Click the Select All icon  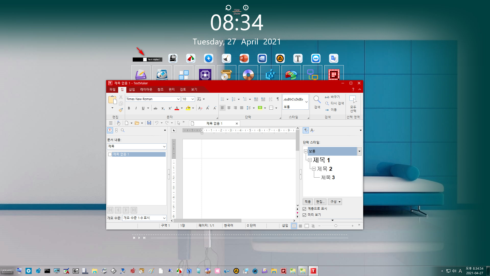(353, 100)
